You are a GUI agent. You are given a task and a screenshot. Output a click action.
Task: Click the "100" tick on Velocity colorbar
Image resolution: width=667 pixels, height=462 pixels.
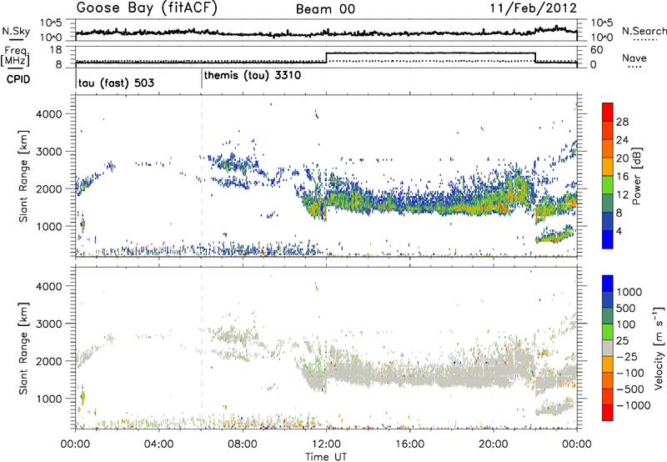point(626,324)
